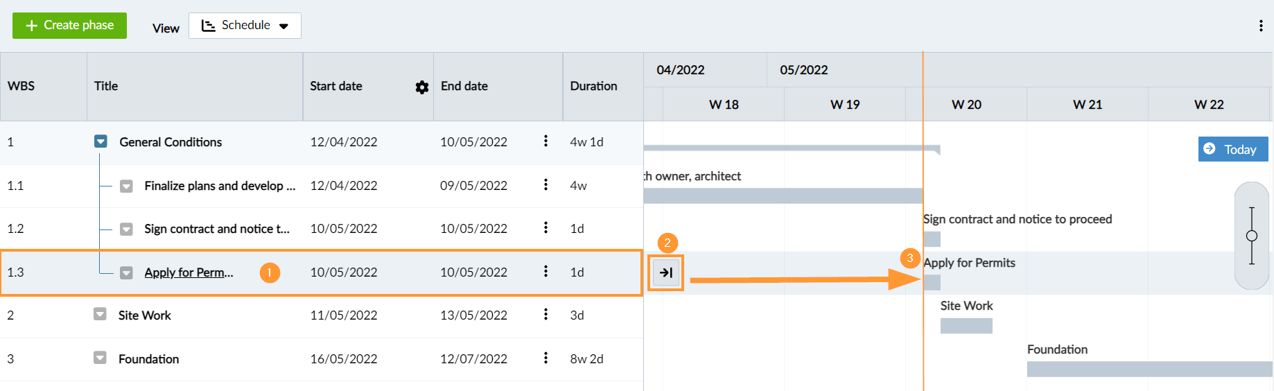Image resolution: width=1274 pixels, height=391 pixels.
Task: Click the Create phase button
Action: coord(69,26)
